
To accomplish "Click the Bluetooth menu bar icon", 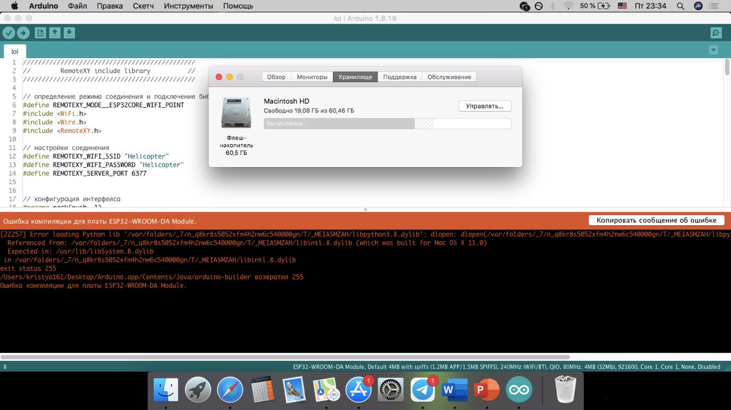I will 552,6.
